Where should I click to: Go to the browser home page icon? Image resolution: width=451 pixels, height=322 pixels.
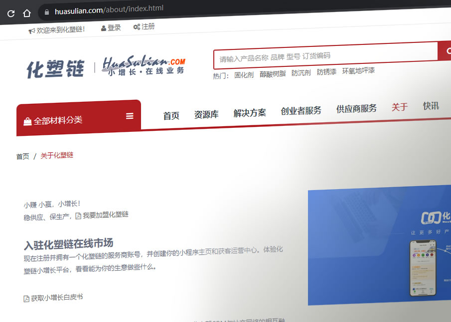pos(27,13)
